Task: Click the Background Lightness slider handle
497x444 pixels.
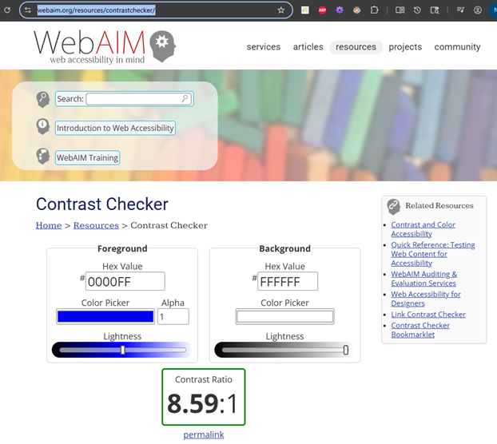Action: (346, 350)
